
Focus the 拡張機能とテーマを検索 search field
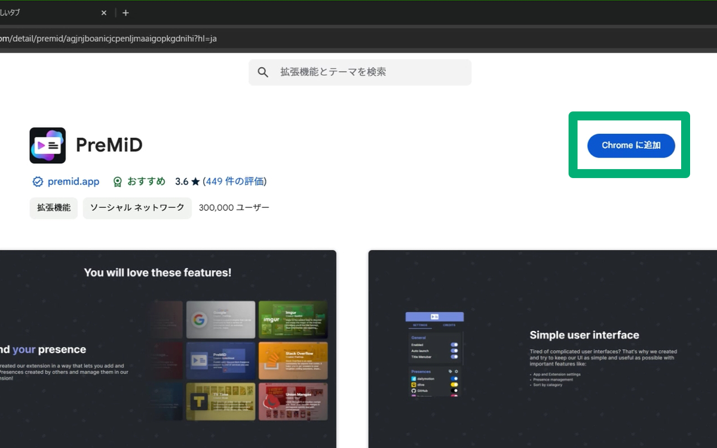click(360, 72)
